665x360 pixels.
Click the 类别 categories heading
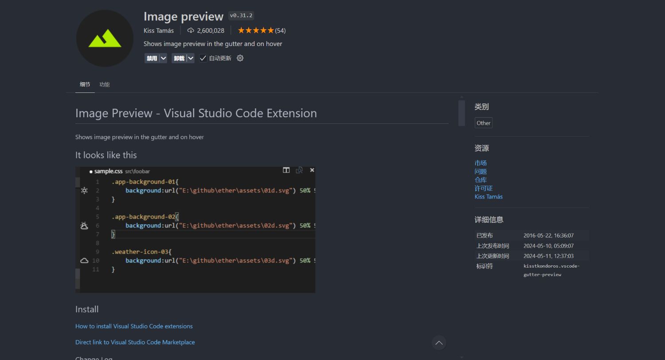(481, 107)
